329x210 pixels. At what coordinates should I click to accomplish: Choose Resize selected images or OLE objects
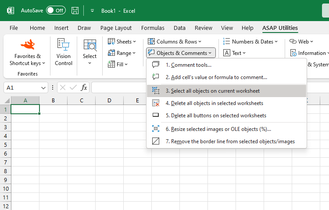(227, 129)
